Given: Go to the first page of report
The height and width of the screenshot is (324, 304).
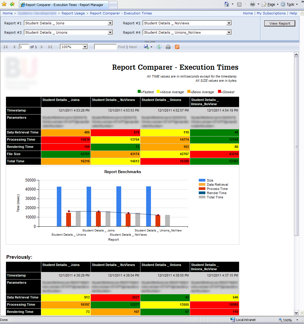Looking at the screenshot, I should pyautogui.click(x=6, y=47).
